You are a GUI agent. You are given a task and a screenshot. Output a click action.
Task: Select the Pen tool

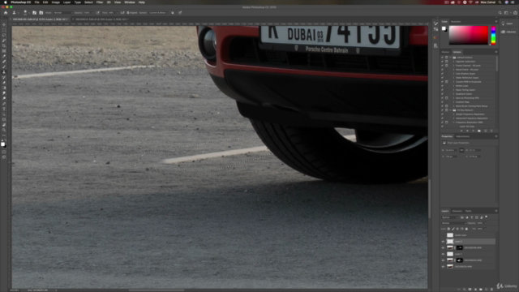click(4, 104)
